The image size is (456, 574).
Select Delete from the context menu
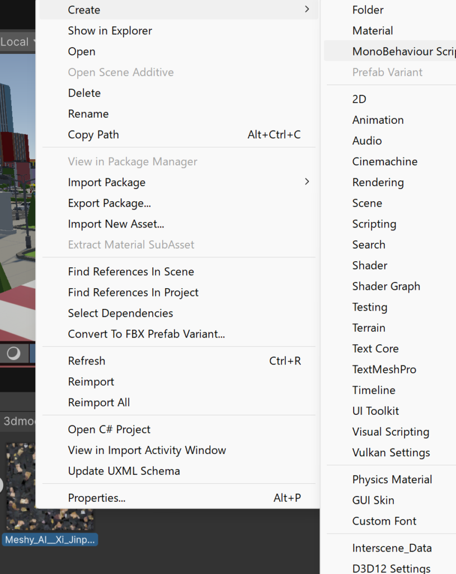pos(84,93)
